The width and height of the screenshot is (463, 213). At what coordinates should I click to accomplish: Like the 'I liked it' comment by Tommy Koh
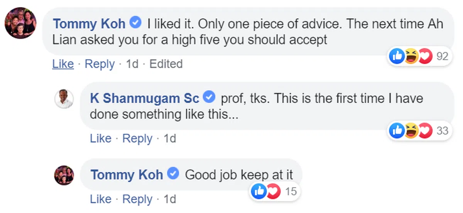pyautogui.click(x=63, y=64)
